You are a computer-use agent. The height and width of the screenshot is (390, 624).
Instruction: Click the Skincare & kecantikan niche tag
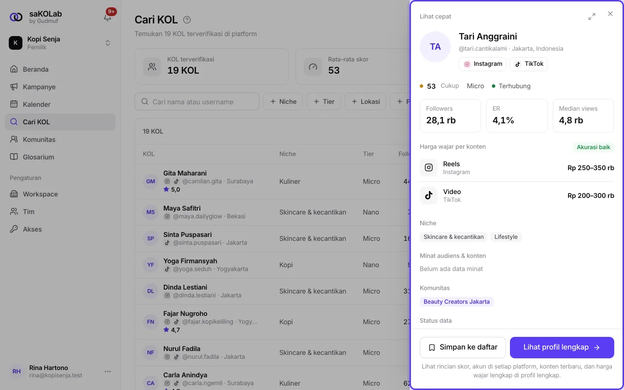(454, 237)
